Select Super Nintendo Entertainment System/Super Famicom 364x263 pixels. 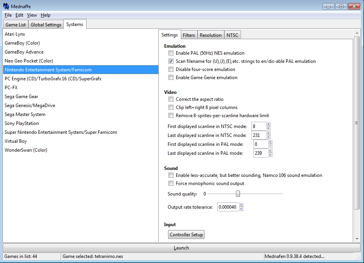click(81, 132)
